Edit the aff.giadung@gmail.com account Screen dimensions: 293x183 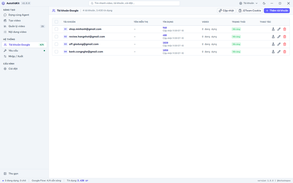coord(279,44)
